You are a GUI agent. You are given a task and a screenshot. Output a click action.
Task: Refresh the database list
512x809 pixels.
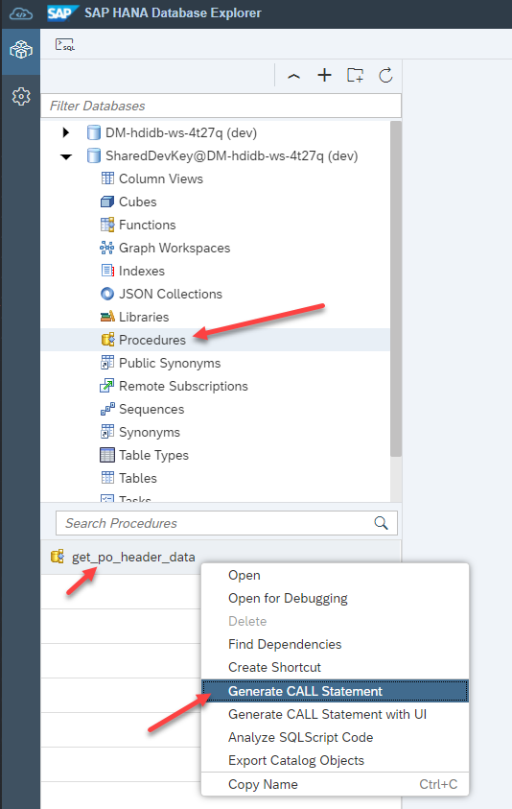(x=385, y=75)
